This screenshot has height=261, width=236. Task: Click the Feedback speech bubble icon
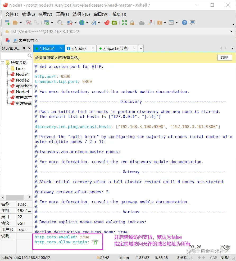pyautogui.click(x=192, y=23)
